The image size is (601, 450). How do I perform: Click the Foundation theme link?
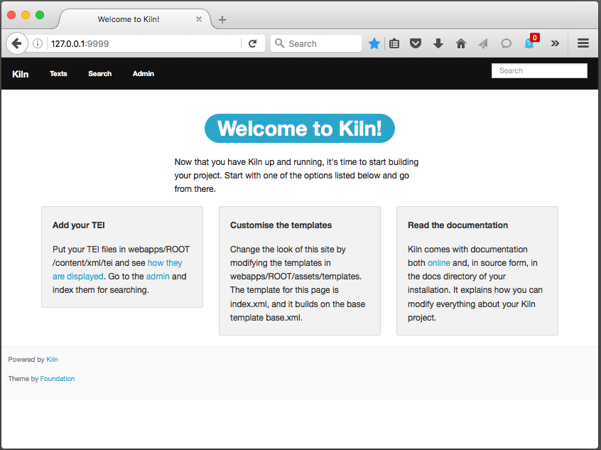point(58,379)
